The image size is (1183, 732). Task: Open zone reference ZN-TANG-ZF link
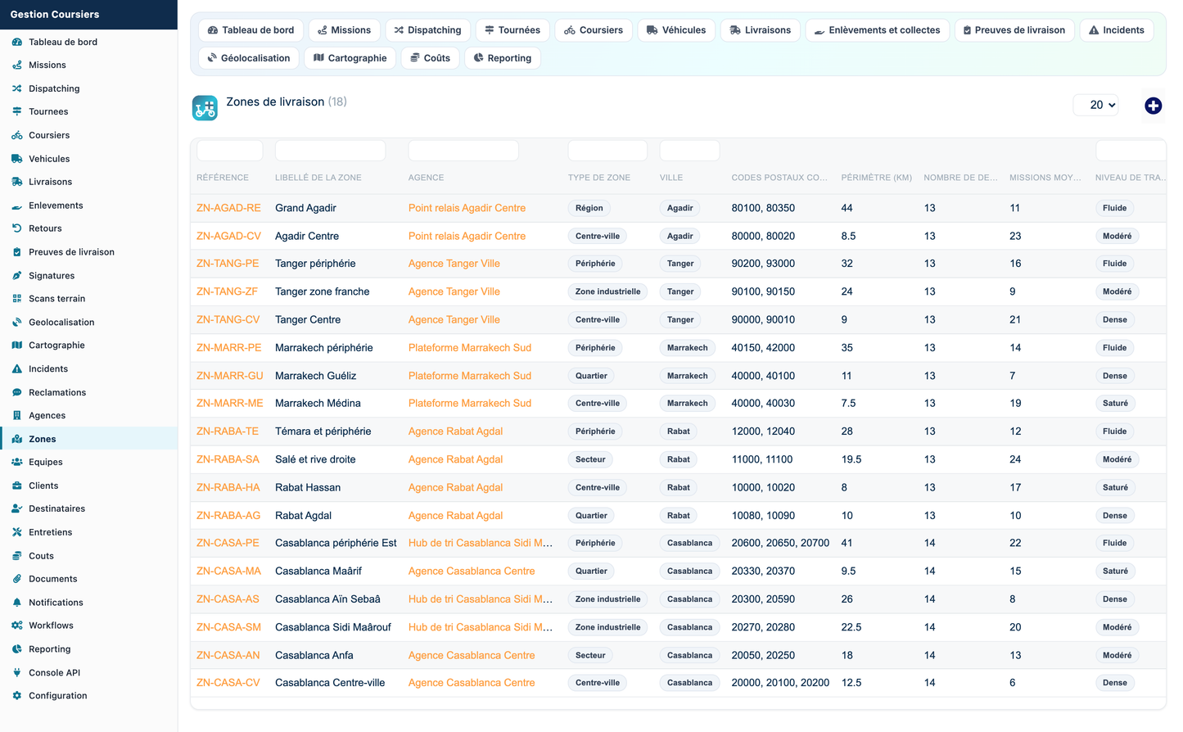227,291
